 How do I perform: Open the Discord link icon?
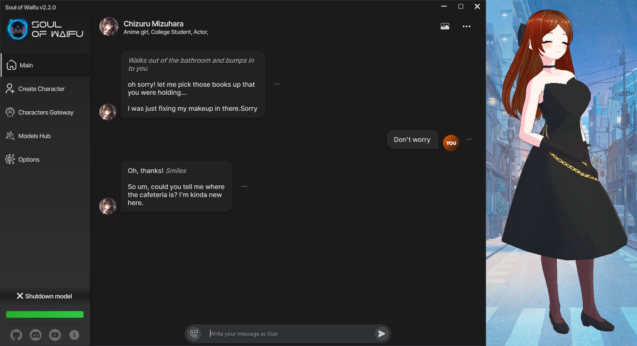point(35,335)
